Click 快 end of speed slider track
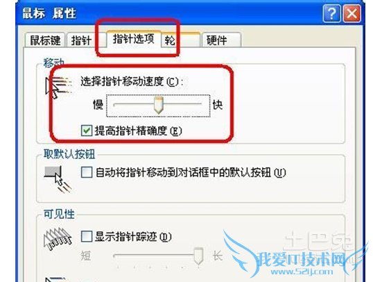373x282 pixels. click(x=200, y=104)
